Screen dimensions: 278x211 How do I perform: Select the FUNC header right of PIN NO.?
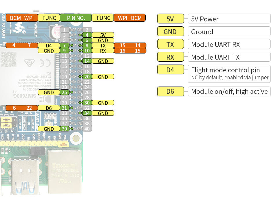pyautogui.click(x=103, y=18)
